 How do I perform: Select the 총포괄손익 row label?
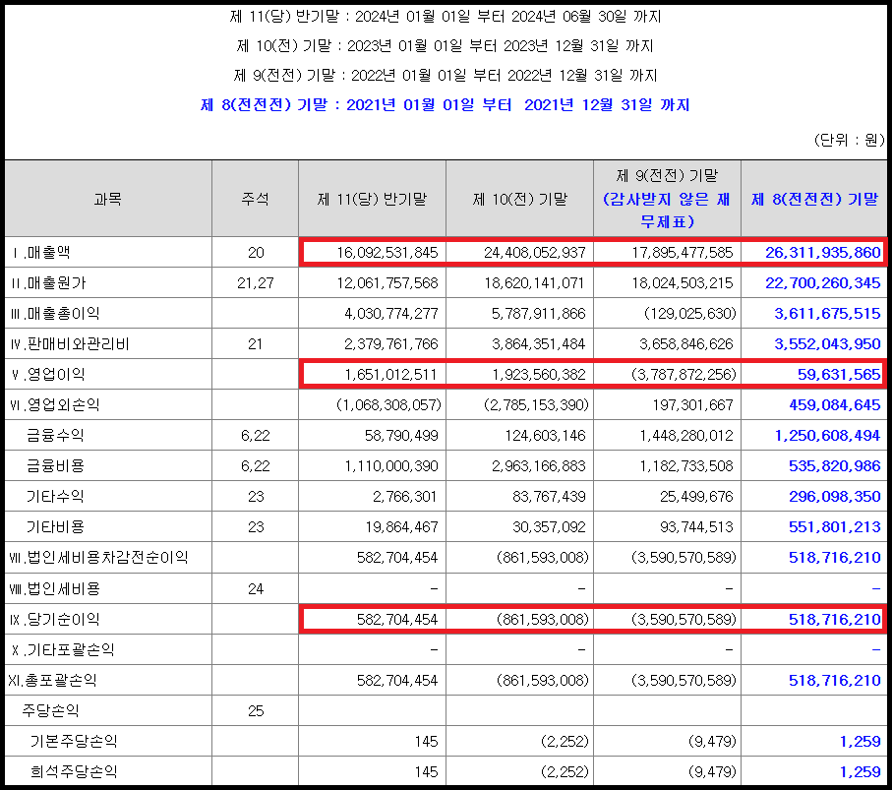pyautogui.click(x=52, y=680)
